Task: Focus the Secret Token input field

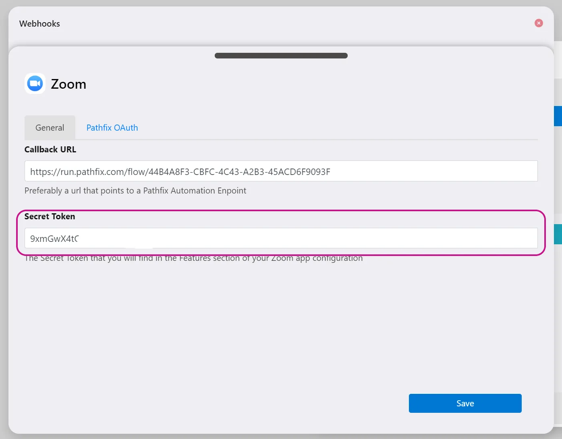Action: click(x=281, y=238)
